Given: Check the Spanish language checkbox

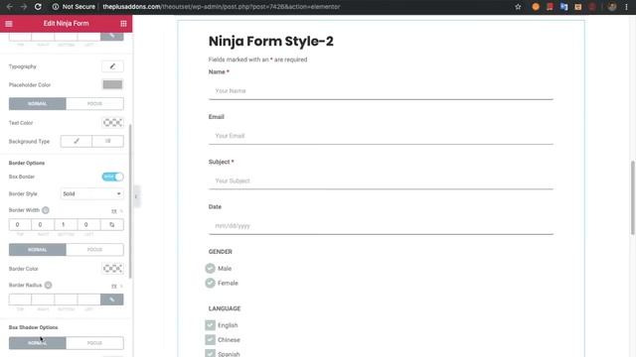Looking at the screenshot, I should point(210,353).
